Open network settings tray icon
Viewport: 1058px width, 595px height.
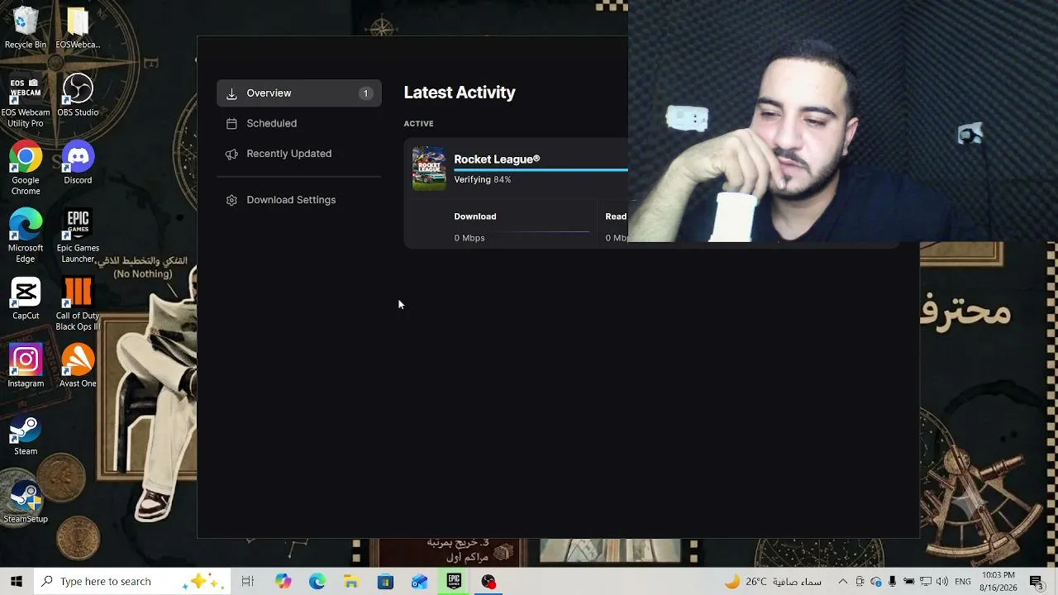[926, 582]
